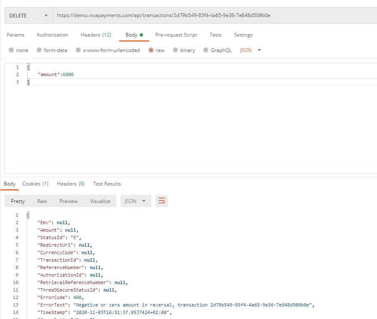This screenshot has height=319, width=377.
Task: Open the JSON language dropdown beside raw
Action: point(249,50)
